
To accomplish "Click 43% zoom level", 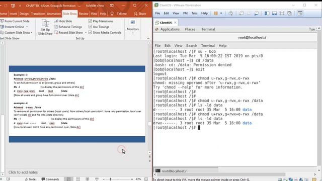I will pyautogui.click(x=138, y=179).
